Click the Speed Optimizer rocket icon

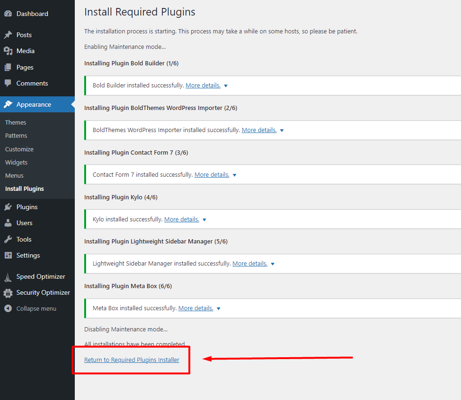coord(8,277)
